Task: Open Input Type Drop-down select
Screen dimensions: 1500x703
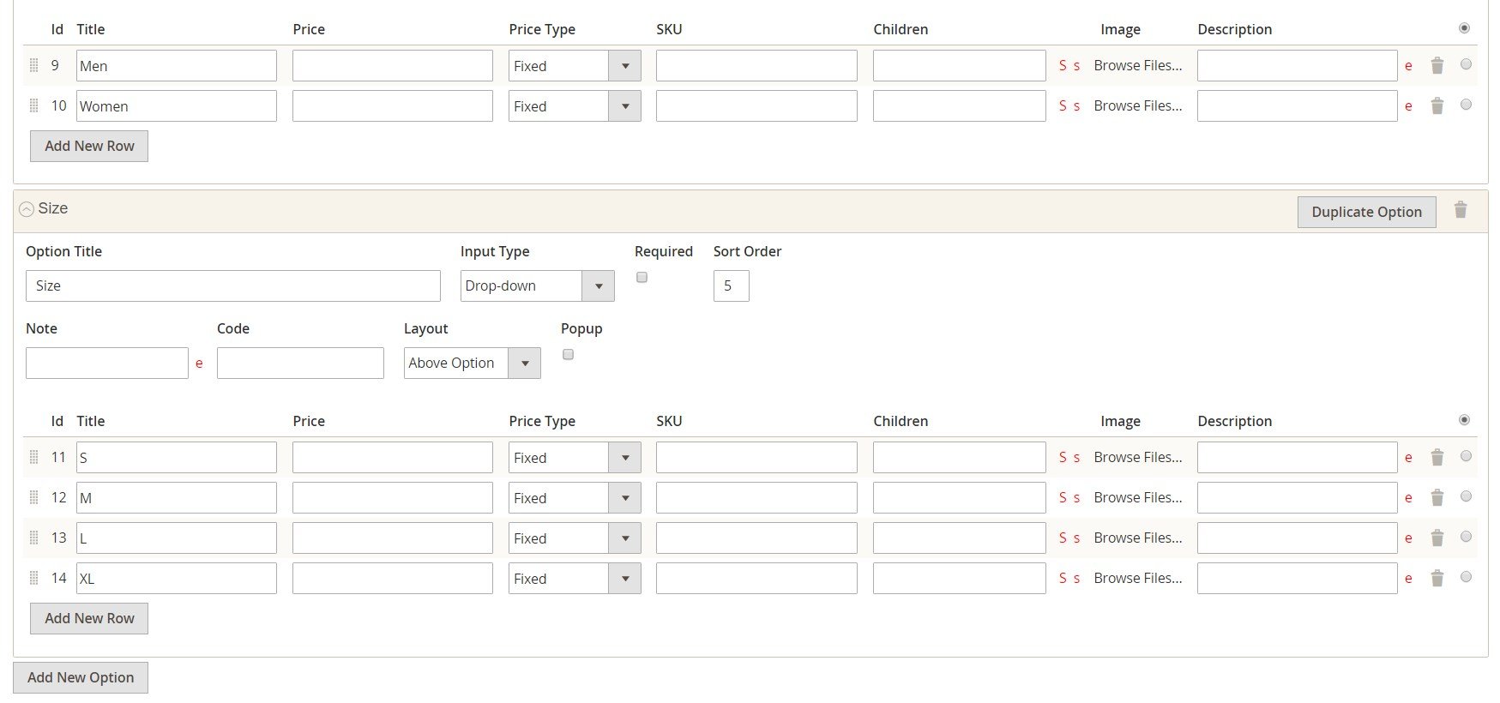Action: coord(537,285)
